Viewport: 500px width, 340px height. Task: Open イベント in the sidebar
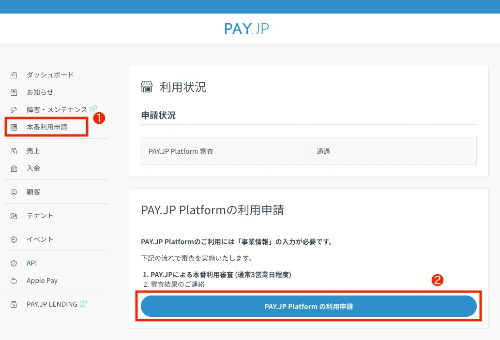(x=40, y=239)
